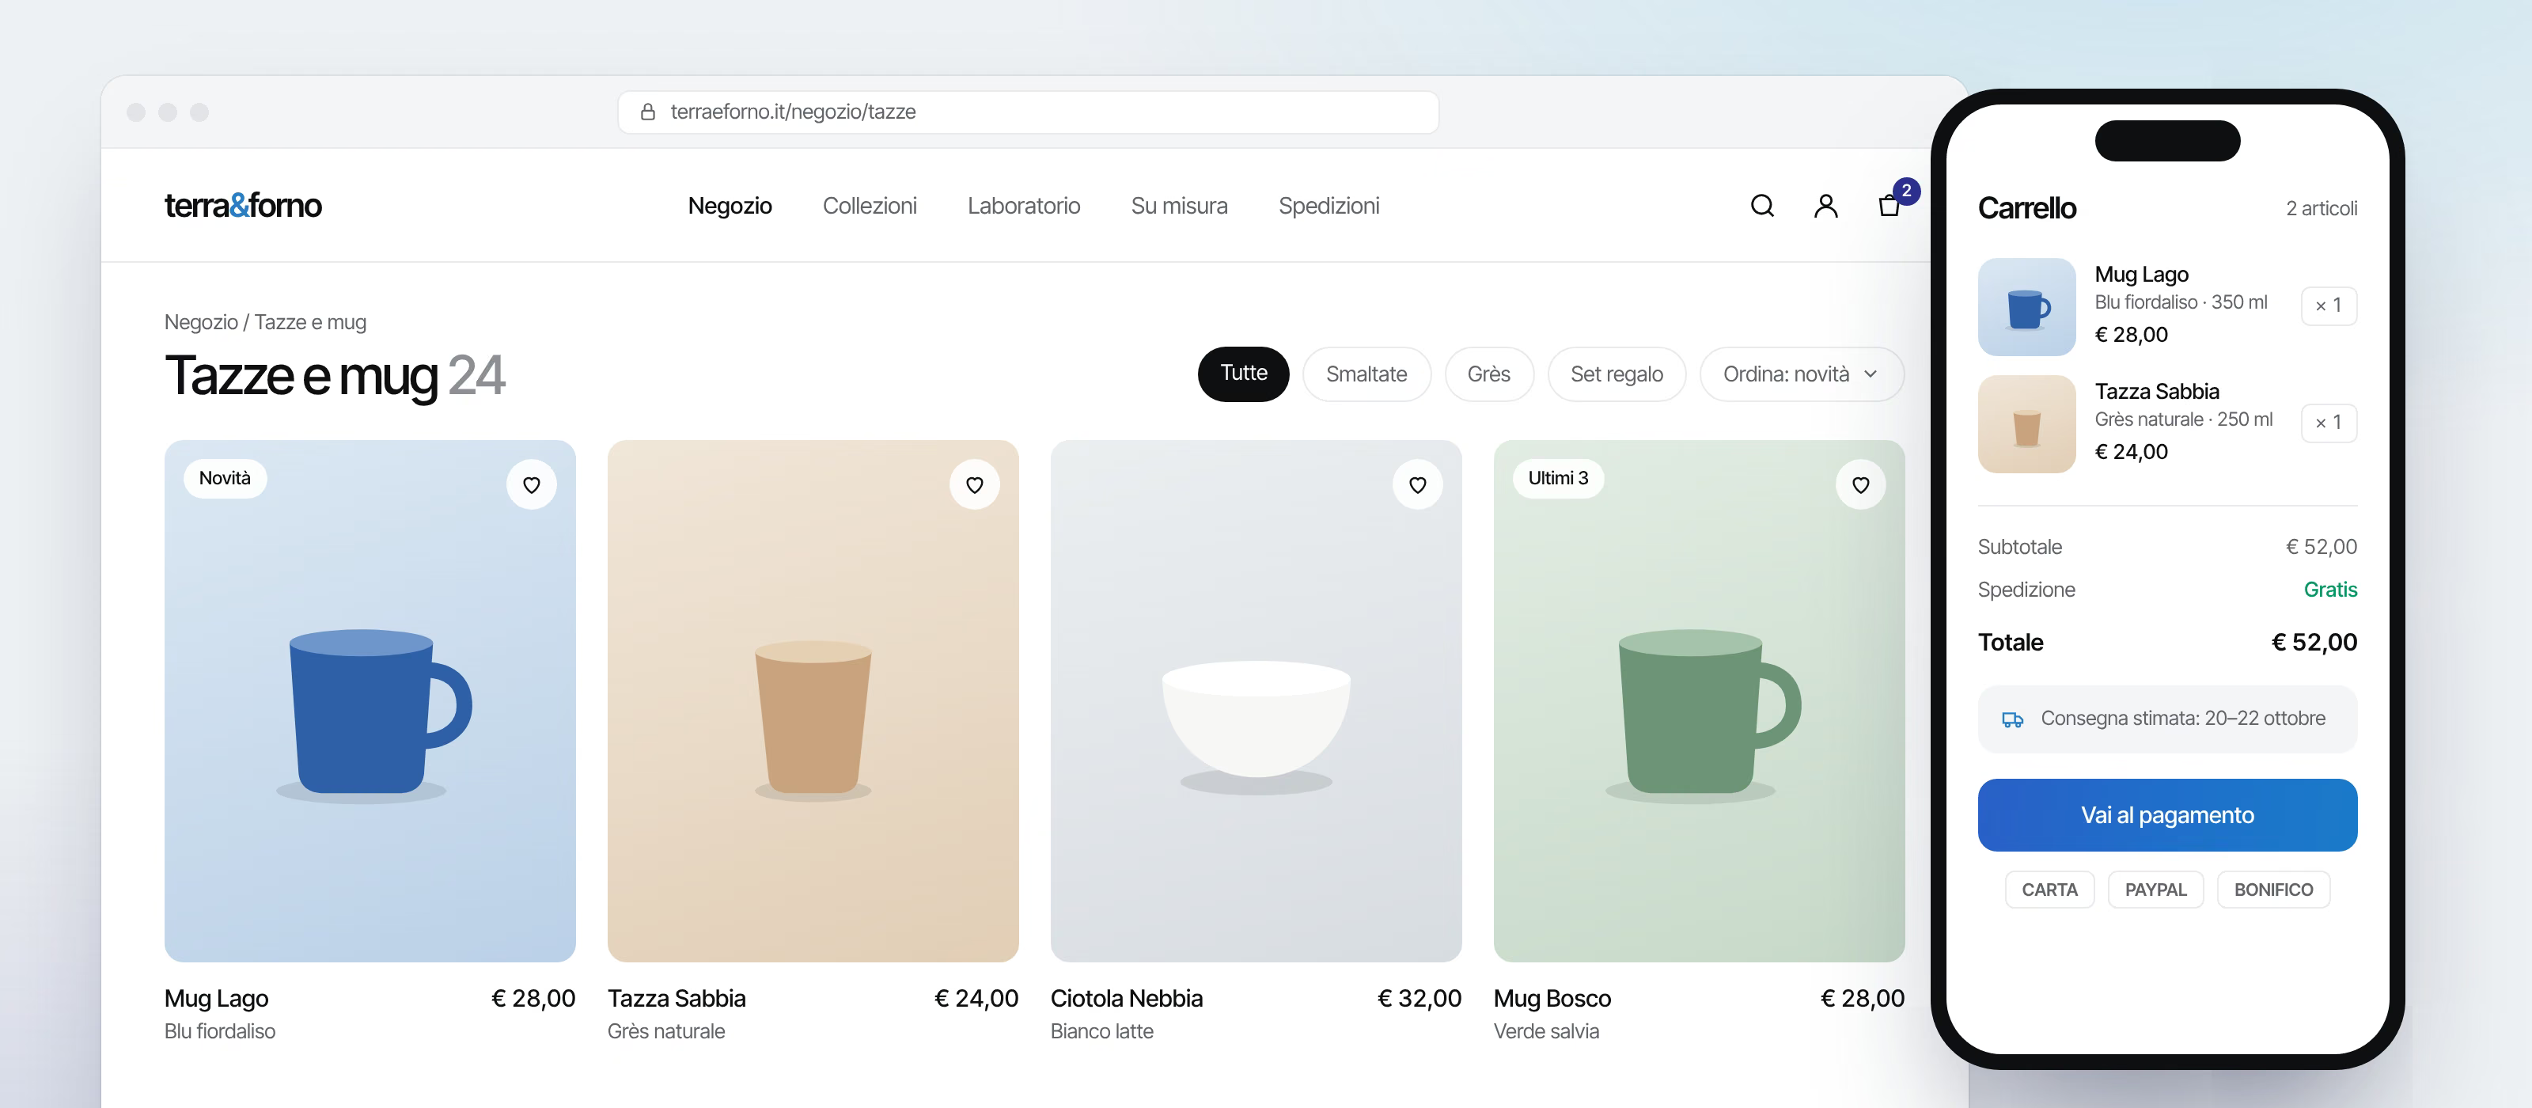
Task: Open the green Mug Bosco product image
Action: pyautogui.click(x=1700, y=701)
